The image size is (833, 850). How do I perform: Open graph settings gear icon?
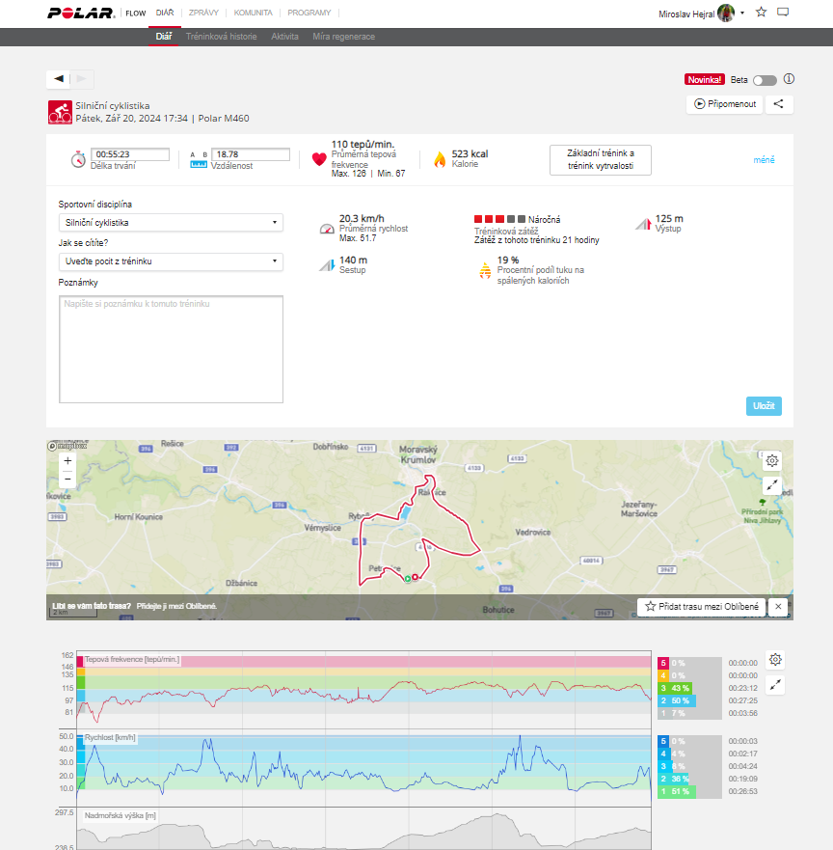click(775, 660)
